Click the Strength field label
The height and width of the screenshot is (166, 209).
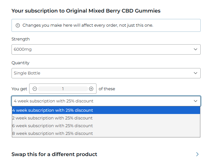(x=21, y=39)
